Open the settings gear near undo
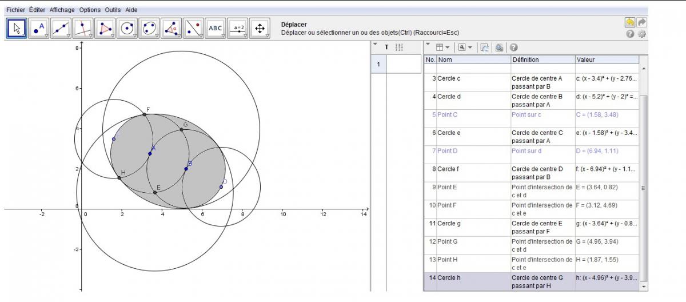The width and height of the screenshot is (686, 302). (642, 34)
